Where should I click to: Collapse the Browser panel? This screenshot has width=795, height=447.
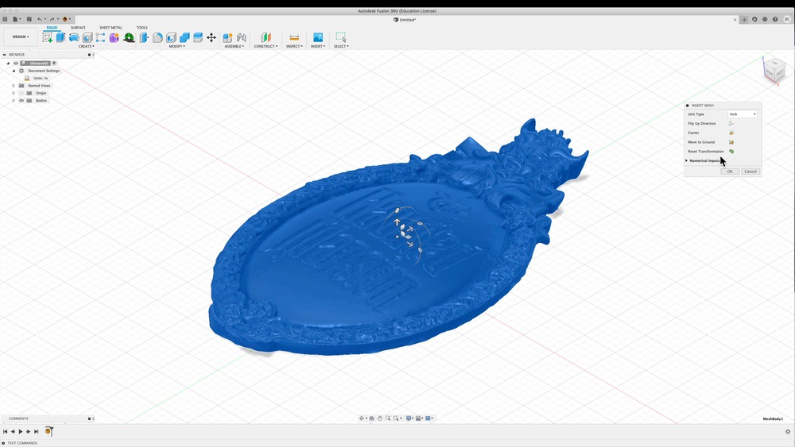pyautogui.click(x=5, y=55)
